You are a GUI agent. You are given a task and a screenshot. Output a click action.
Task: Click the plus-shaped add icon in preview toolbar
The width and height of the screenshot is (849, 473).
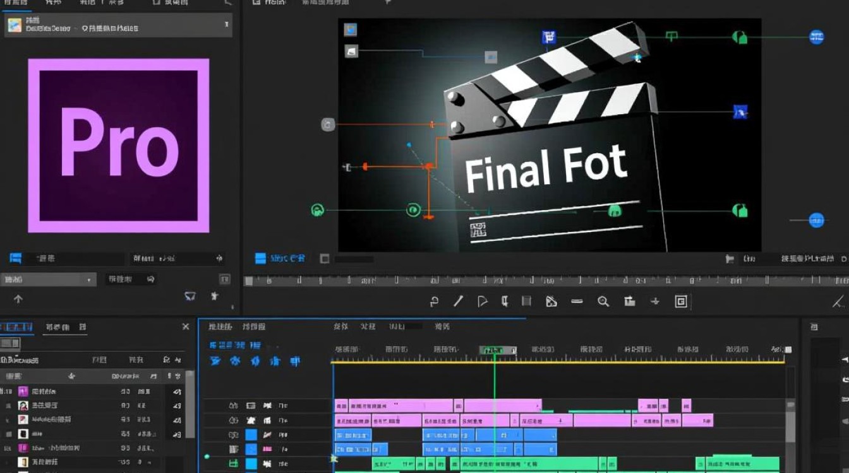point(655,301)
